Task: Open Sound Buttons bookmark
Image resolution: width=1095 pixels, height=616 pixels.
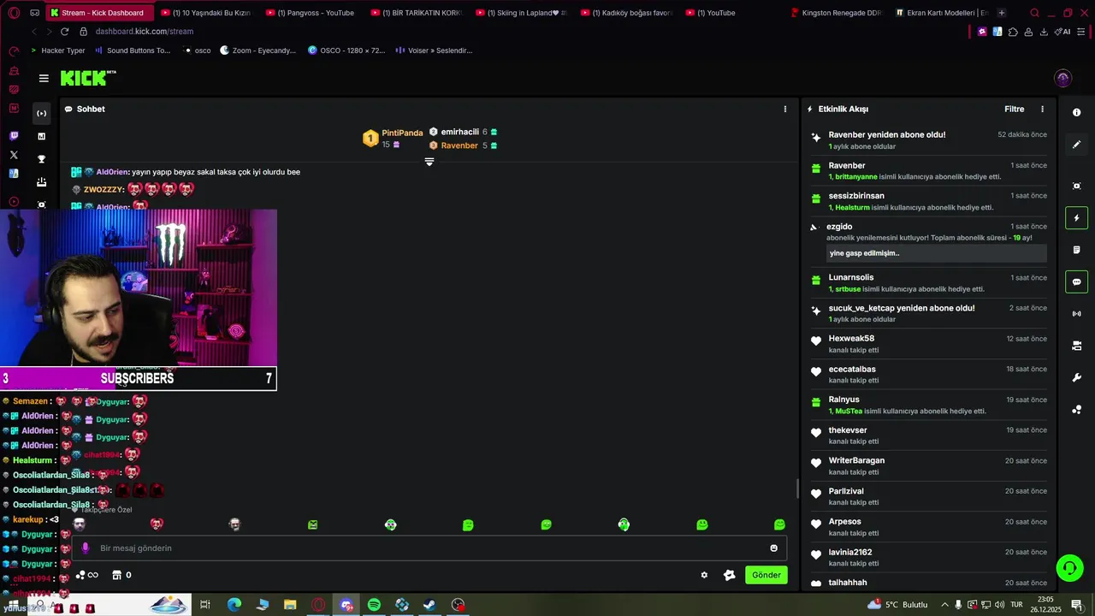Action: tap(133, 50)
